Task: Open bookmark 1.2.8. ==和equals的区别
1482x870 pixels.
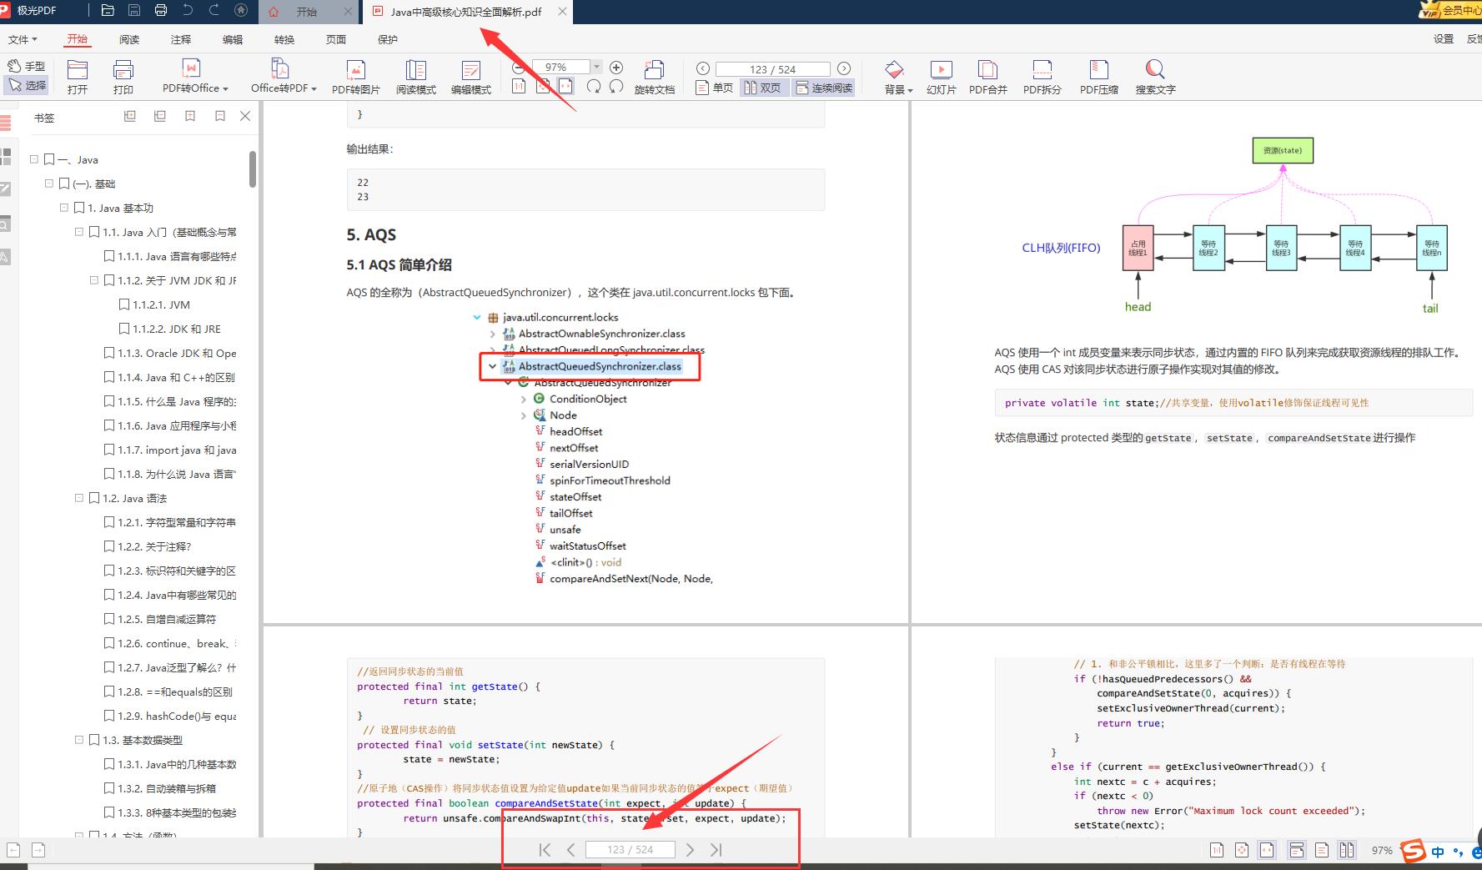Action: coord(168,691)
